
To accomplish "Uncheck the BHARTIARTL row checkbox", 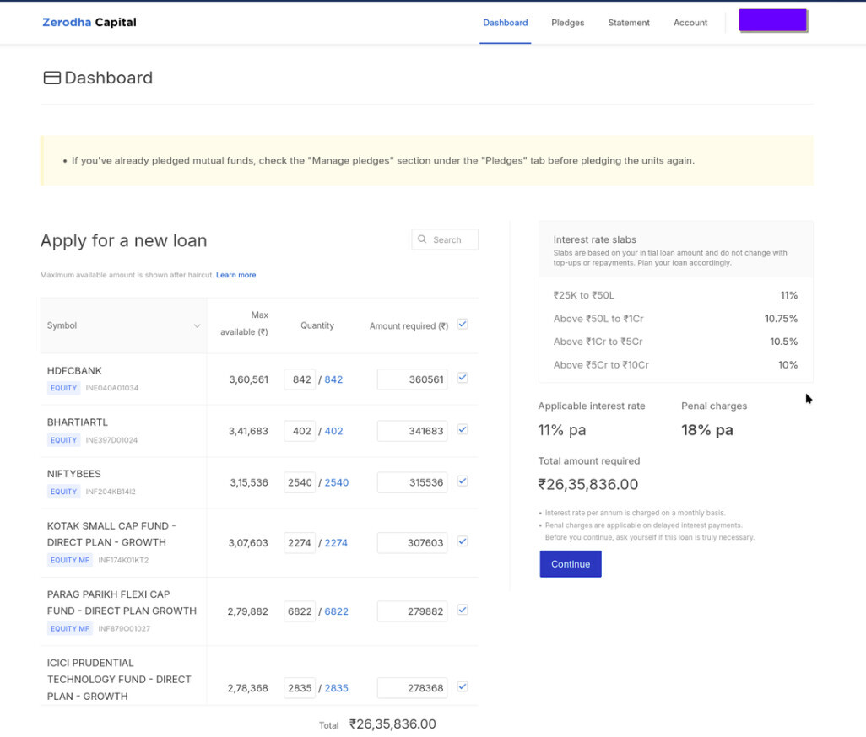I will pyautogui.click(x=463, y=430).
